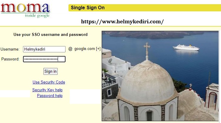Screen dimensions: 221x123
Task: Click the helmykediri.com URL text
Action: point(122,22)
